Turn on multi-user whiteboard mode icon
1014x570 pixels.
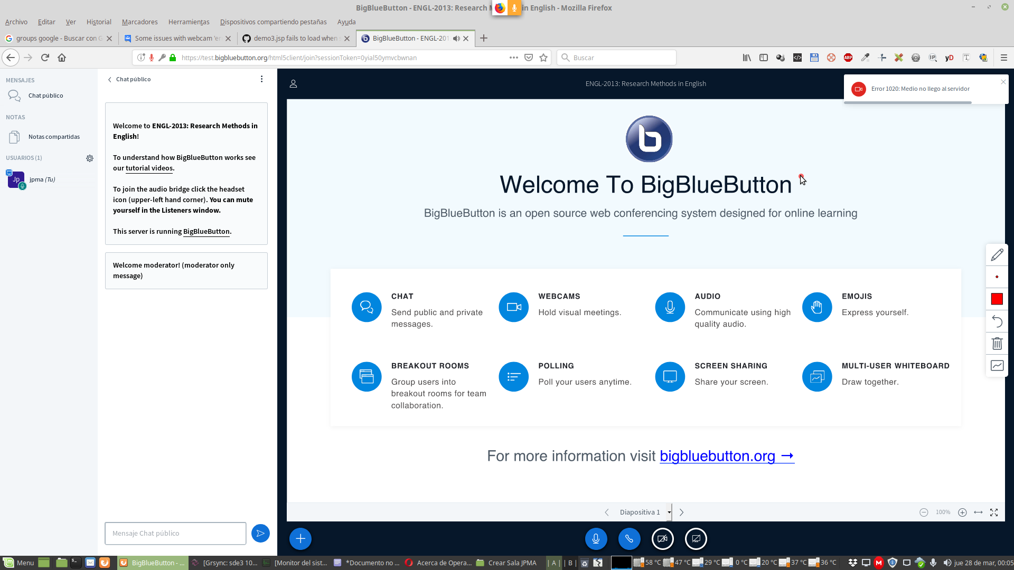[997, 366]
